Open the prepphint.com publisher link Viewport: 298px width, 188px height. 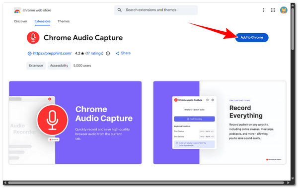tap(52, 54)
